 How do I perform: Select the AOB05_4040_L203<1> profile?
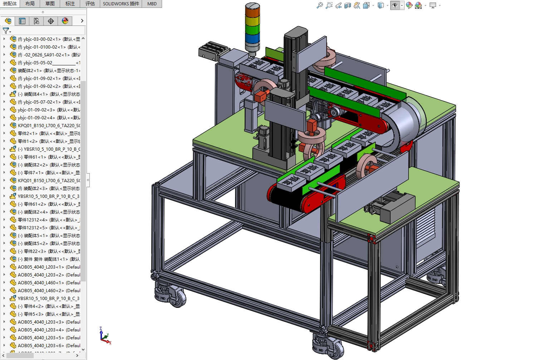[45, 267]
